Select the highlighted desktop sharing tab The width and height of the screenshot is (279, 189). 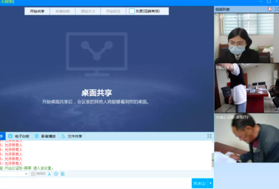(3, 136)
